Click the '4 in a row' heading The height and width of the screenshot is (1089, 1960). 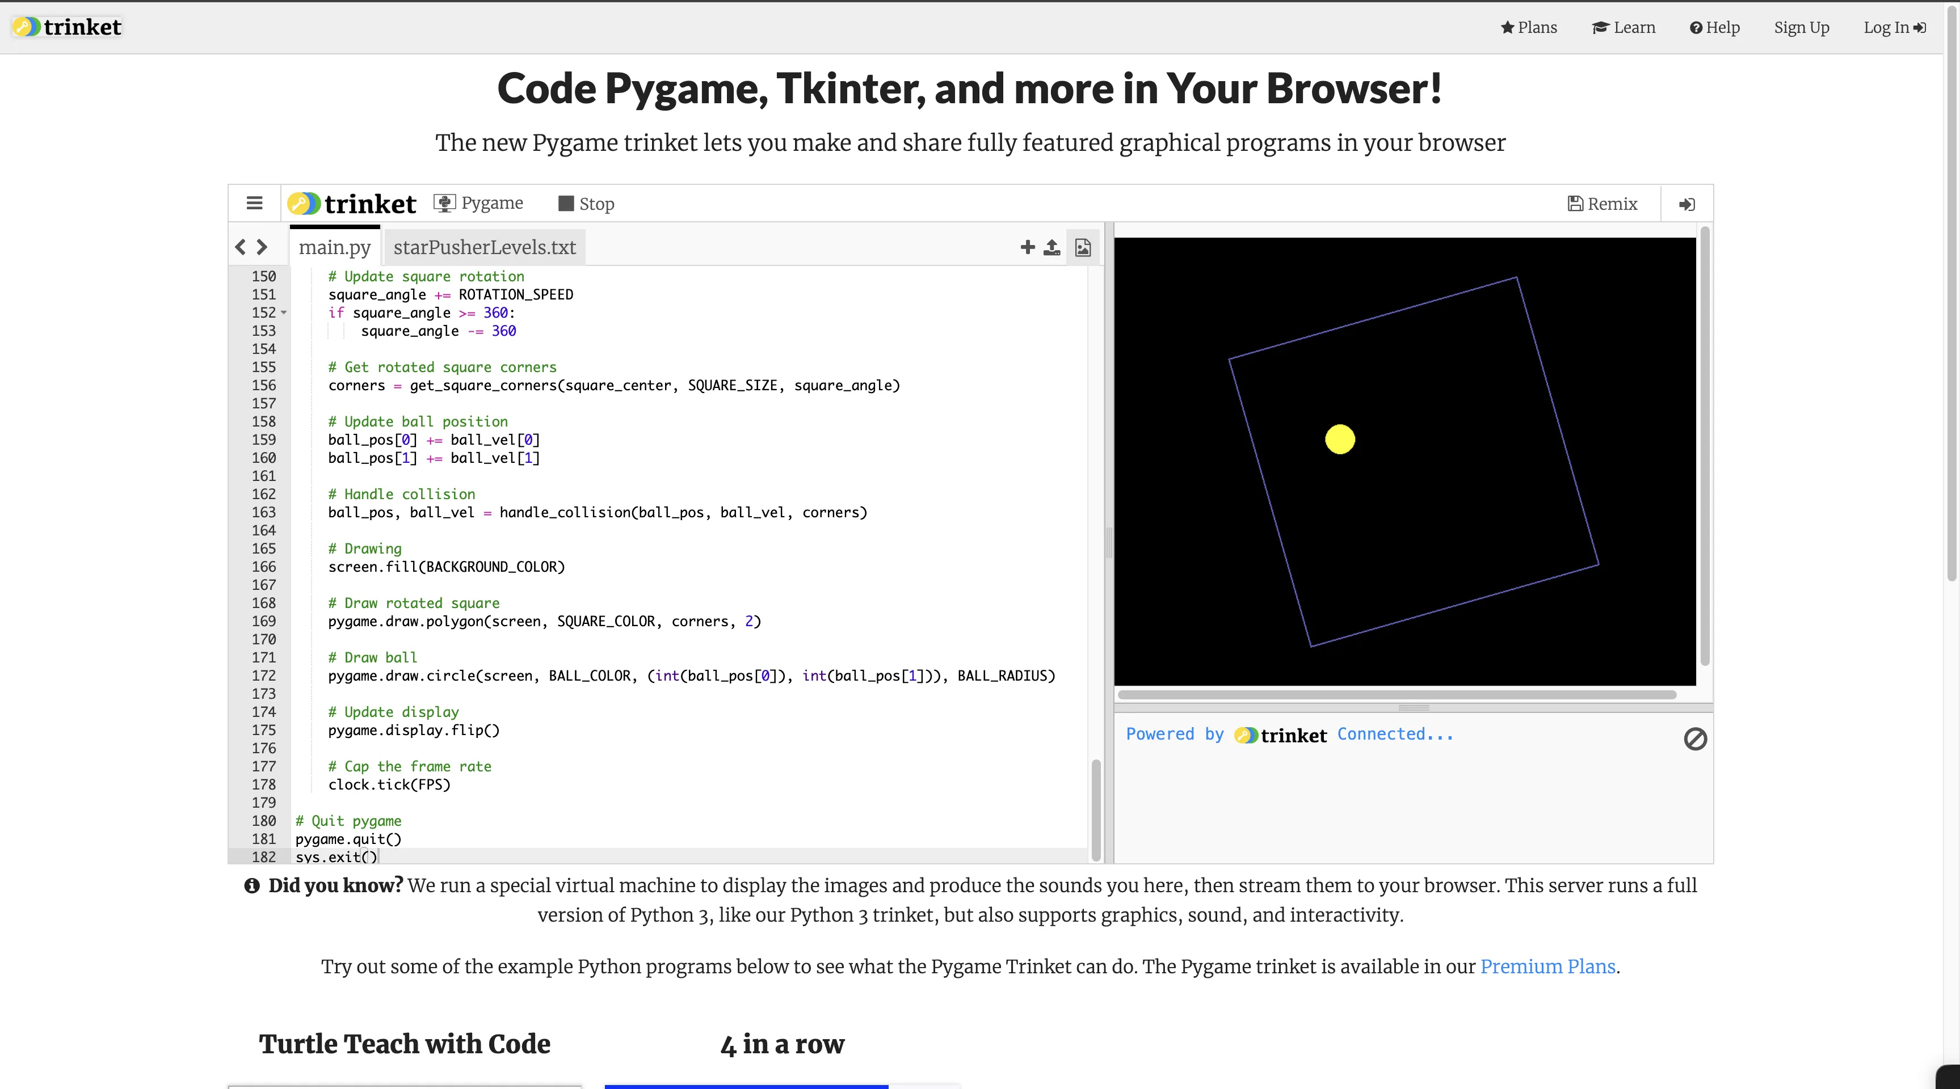pyautogui.click(x=782, y=1044)
